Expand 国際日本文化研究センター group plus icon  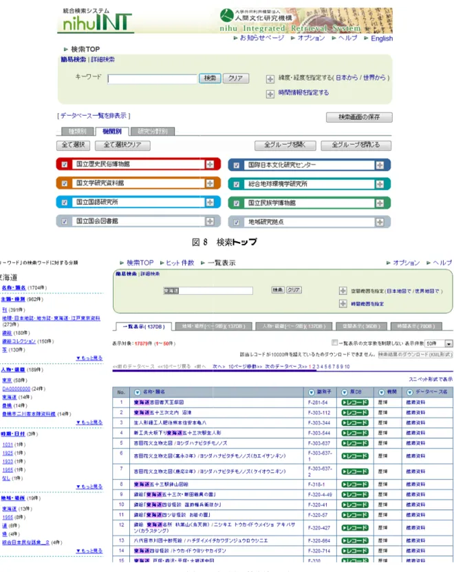(380, 165)
